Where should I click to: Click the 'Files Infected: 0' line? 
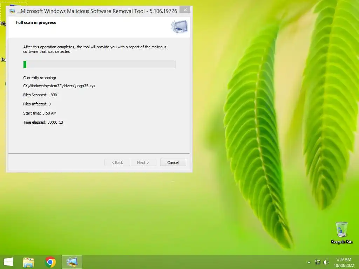tap(37, 104)
